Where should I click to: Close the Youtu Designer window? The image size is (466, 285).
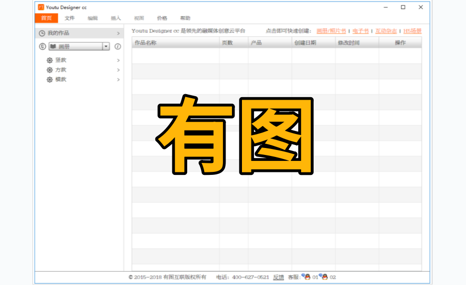tap(421, 7)
